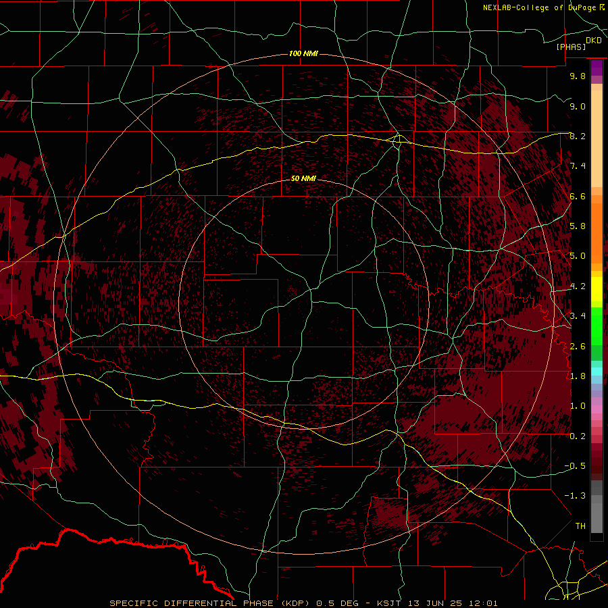
Task: Click the 1.0 legend value
Action: (578, 406)
